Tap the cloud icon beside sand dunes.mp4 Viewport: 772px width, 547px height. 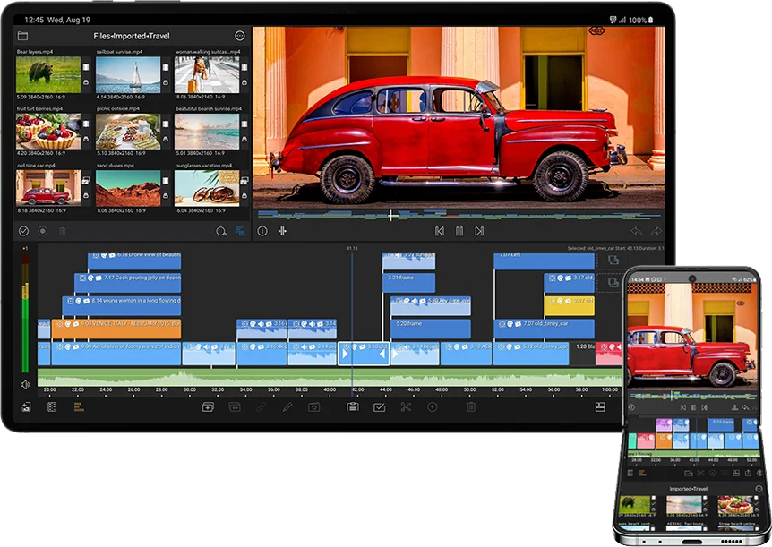coord(166,196)
